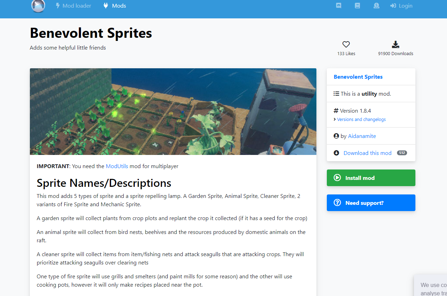The width and height of the screenshot is (447, 296).
Task: Click the 'This is a utility mod.' text
Action: click(x=366, y=94)
